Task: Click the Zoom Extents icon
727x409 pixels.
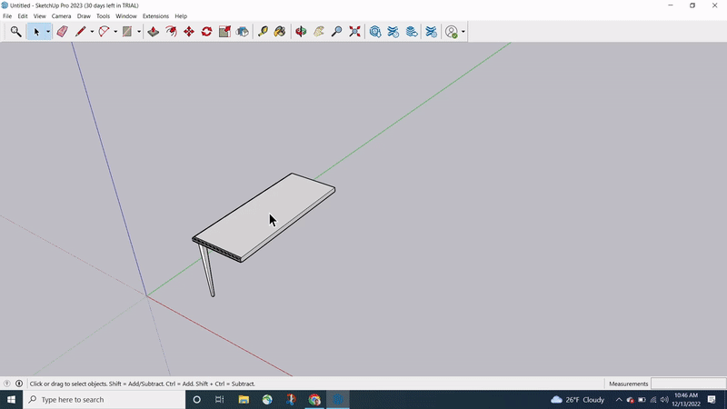Action: pos(354,32)
